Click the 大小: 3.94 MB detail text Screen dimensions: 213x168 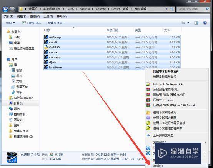[51, 159]
